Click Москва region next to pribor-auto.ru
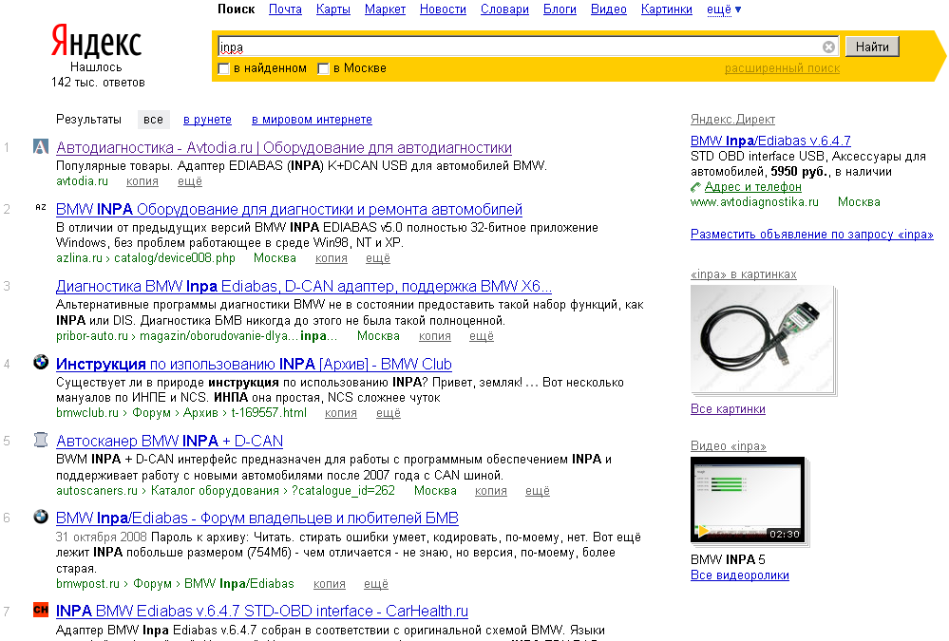 378,335
